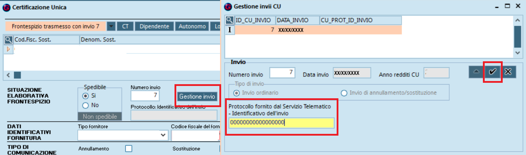Open the search icon in the Gestione invii CU grid
Screen dimensions: 526x155
tap(230, 20)
